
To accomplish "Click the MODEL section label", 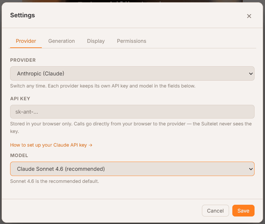I will pos(19,155).
